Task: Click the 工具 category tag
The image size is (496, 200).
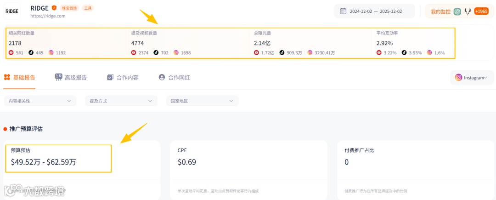Action: point(88,8)
